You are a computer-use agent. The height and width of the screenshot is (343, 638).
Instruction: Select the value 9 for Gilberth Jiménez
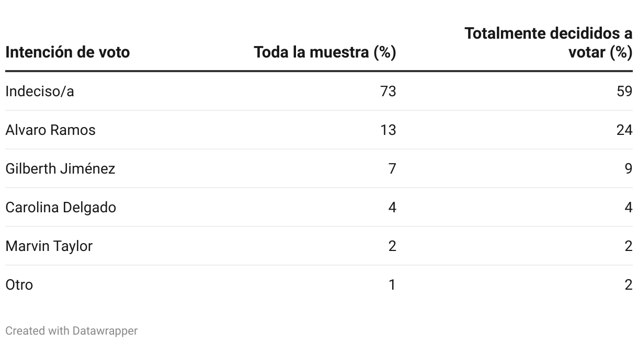pos(629,169)
